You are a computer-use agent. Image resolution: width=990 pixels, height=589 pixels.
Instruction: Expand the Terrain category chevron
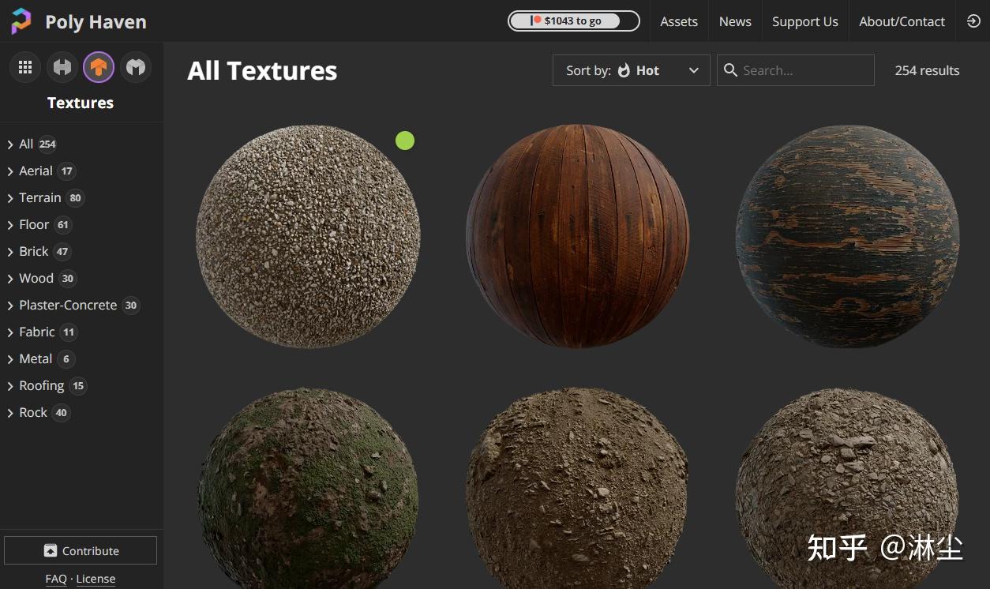click(x=10, y=198)
